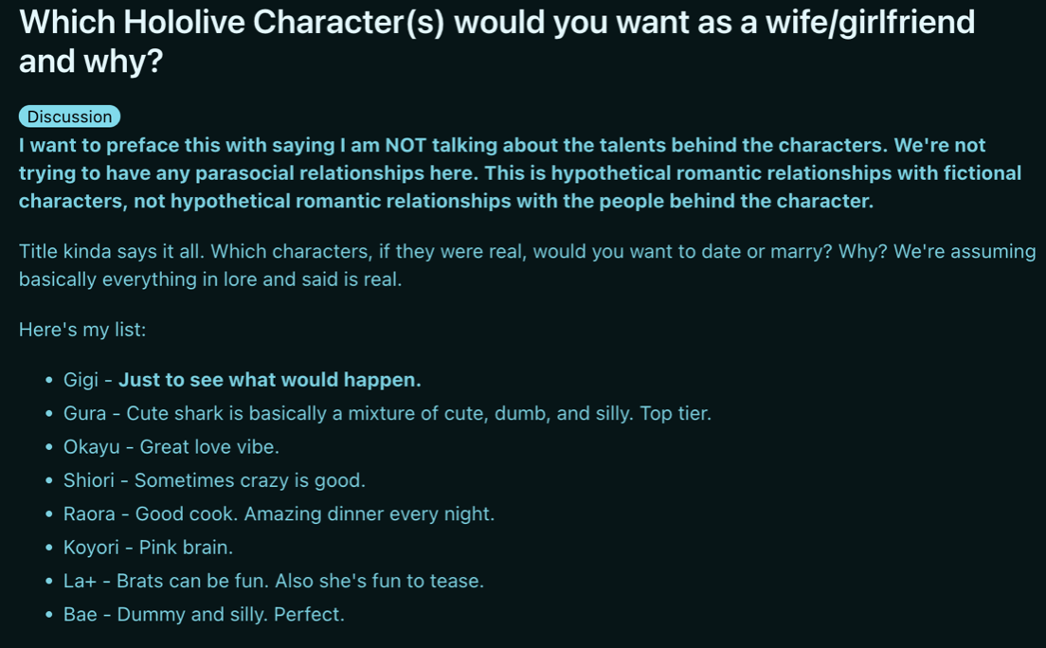Screen dimensions: 1046x648
Task: Click the bold preface paragraph about talents
Action: coord(519,172)
